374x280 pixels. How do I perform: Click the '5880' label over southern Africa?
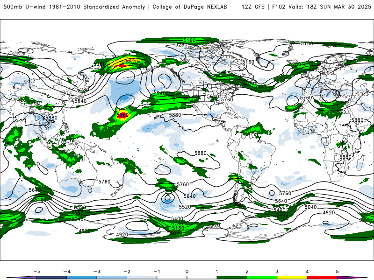coord(345,157)
